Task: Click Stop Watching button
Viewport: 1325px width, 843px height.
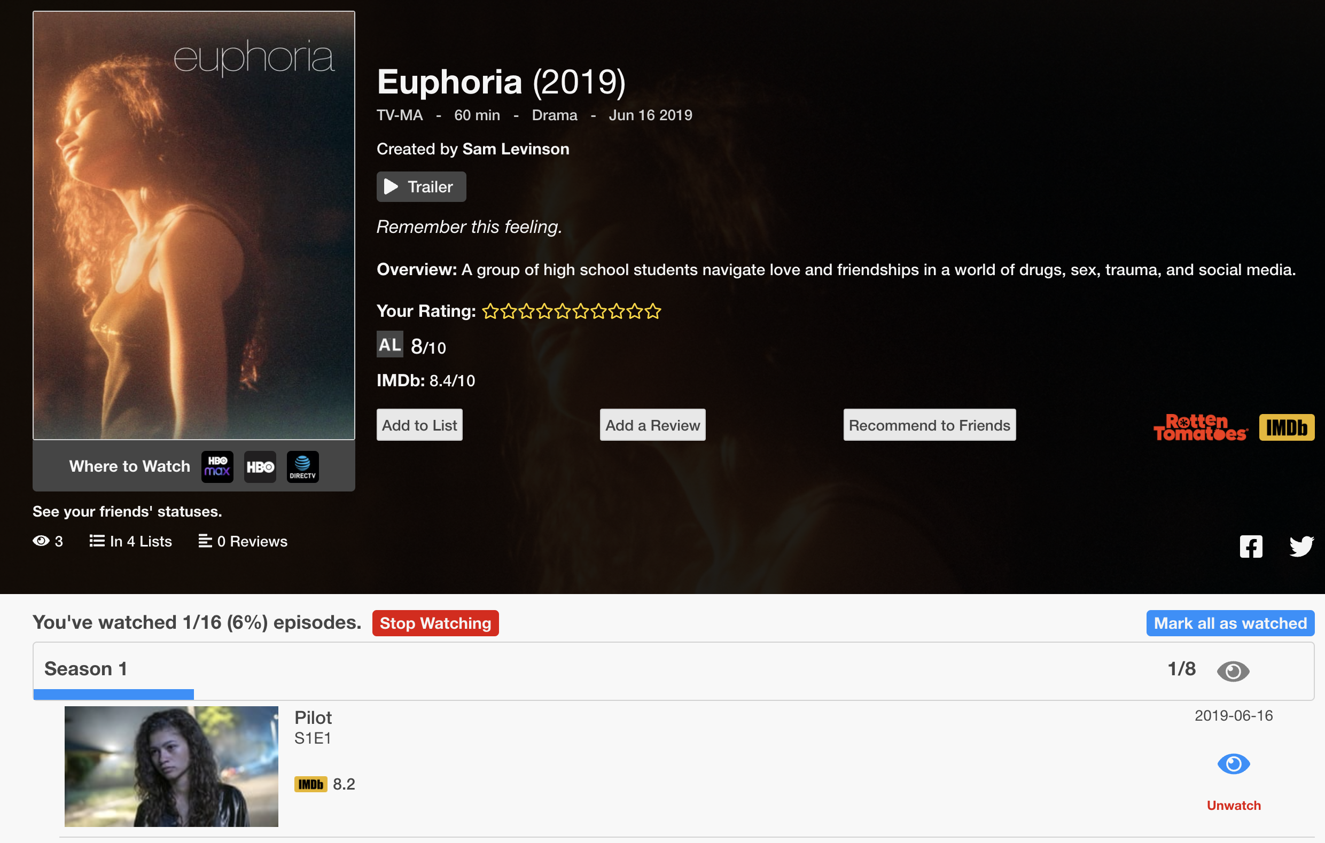Action: [435, 623]
